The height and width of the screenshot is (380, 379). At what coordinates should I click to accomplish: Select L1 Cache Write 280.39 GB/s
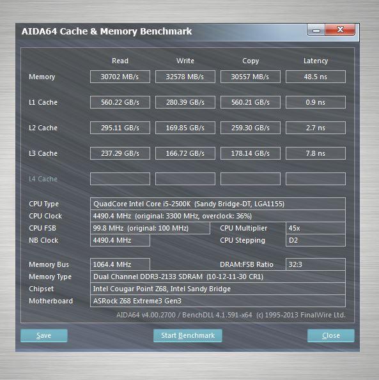click(x=185, y=102)
